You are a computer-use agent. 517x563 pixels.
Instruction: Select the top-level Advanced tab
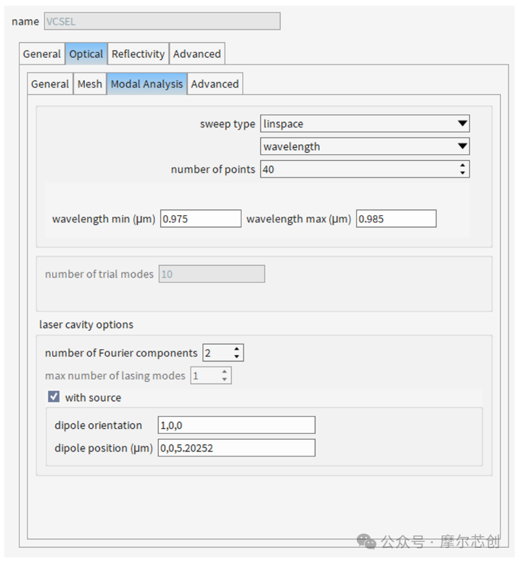tap(197, 54)
